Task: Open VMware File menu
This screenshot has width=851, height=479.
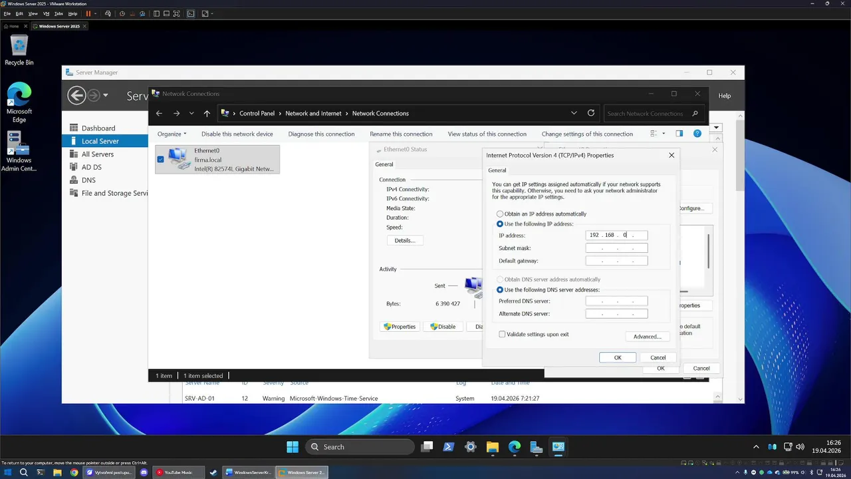Action: click(7, 13)
